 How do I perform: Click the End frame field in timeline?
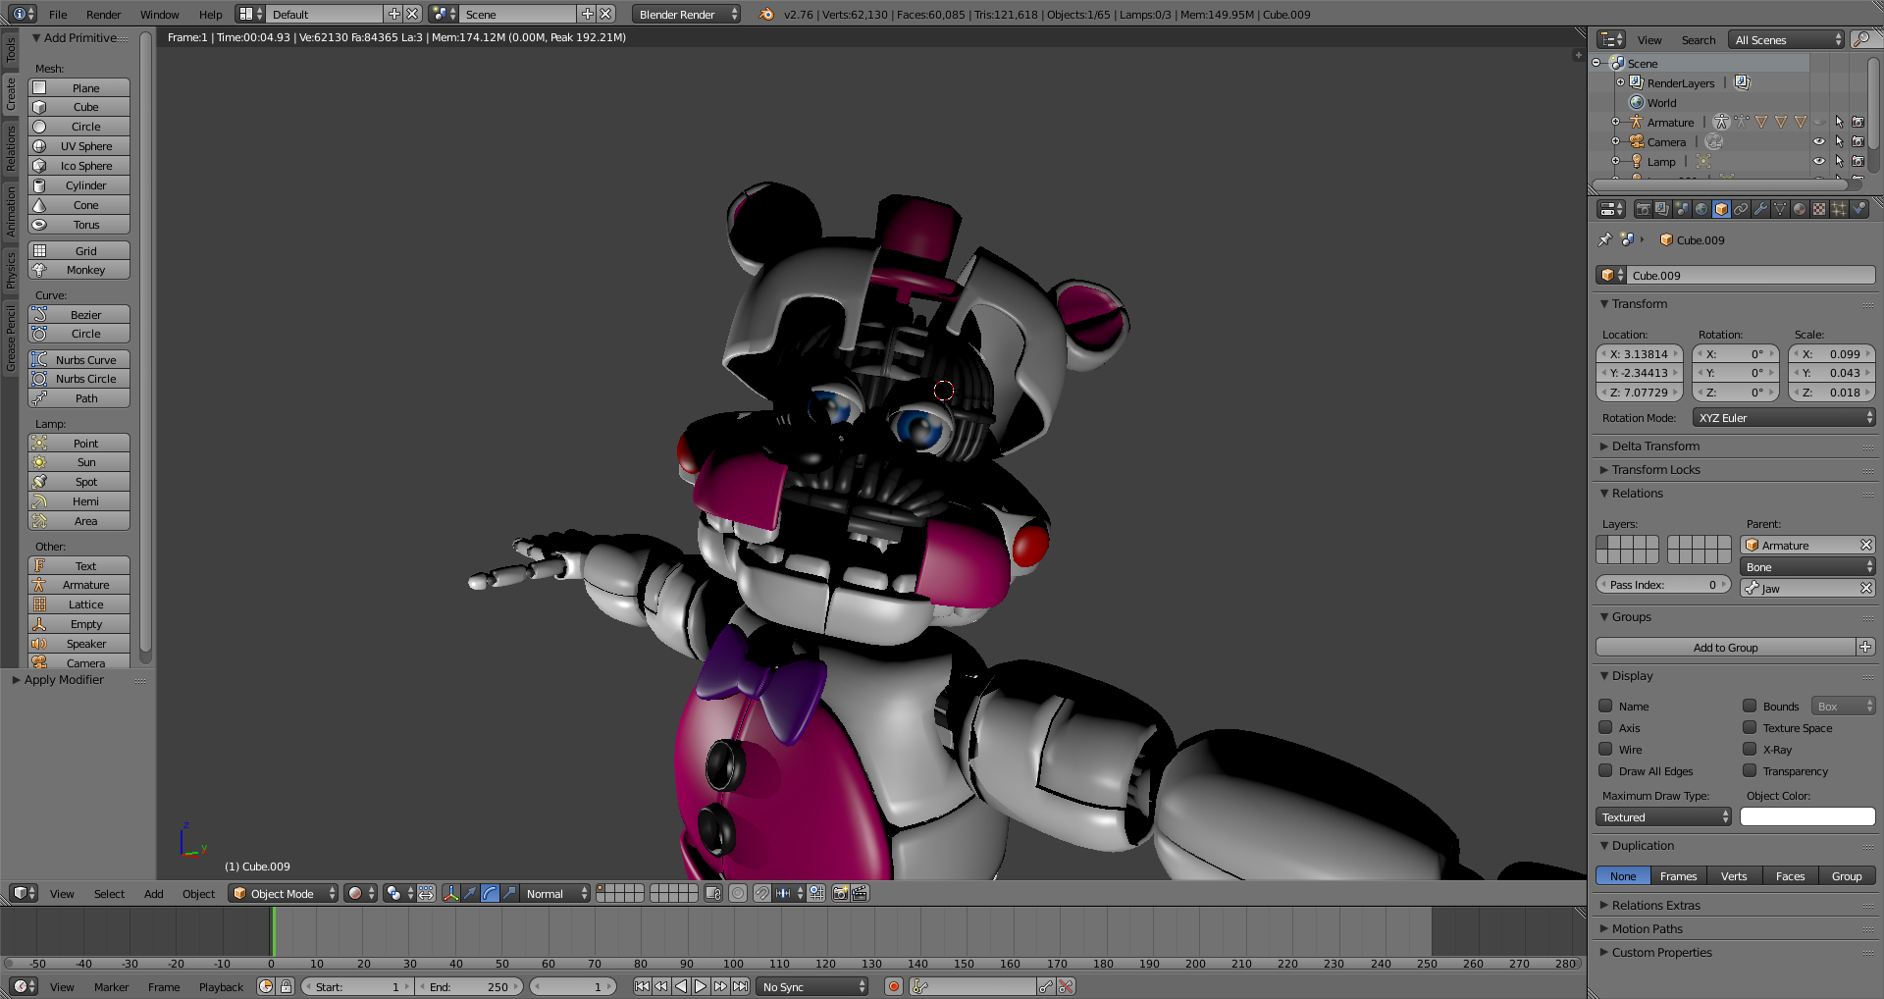tap(470, 986)
